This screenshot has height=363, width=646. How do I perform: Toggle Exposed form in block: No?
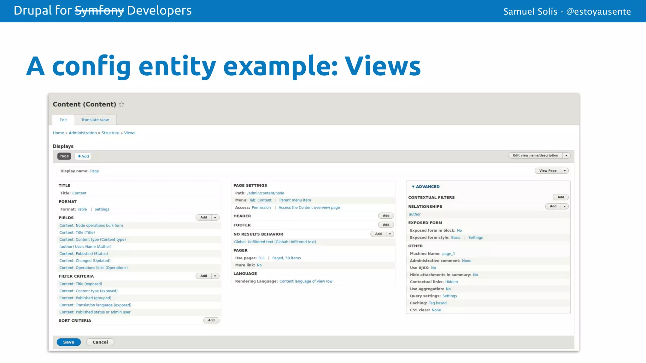(x=459, y=231)
